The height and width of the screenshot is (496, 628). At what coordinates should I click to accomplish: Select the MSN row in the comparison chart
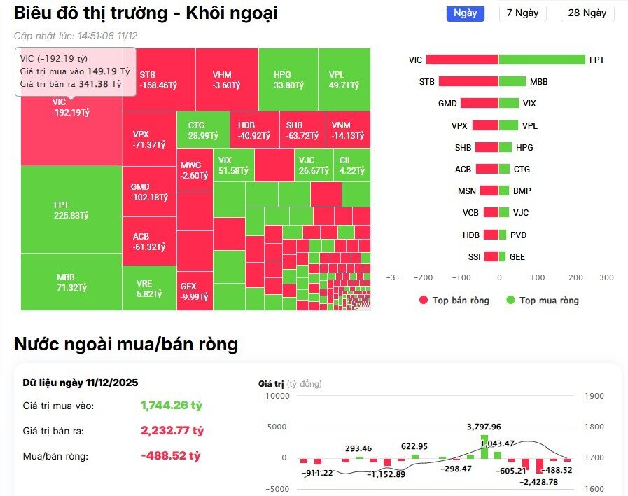[489, 191]
